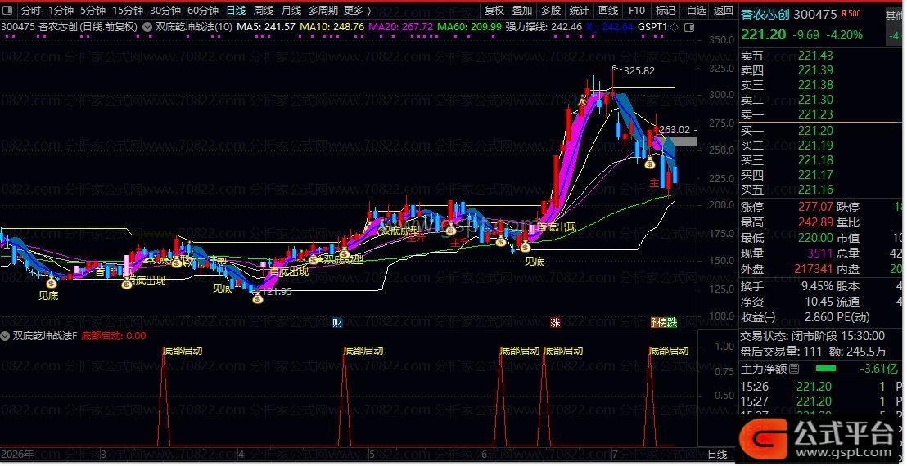907x466 pixels.
Task: Click the 外盘 value 217341
Action: pos(814,269)
